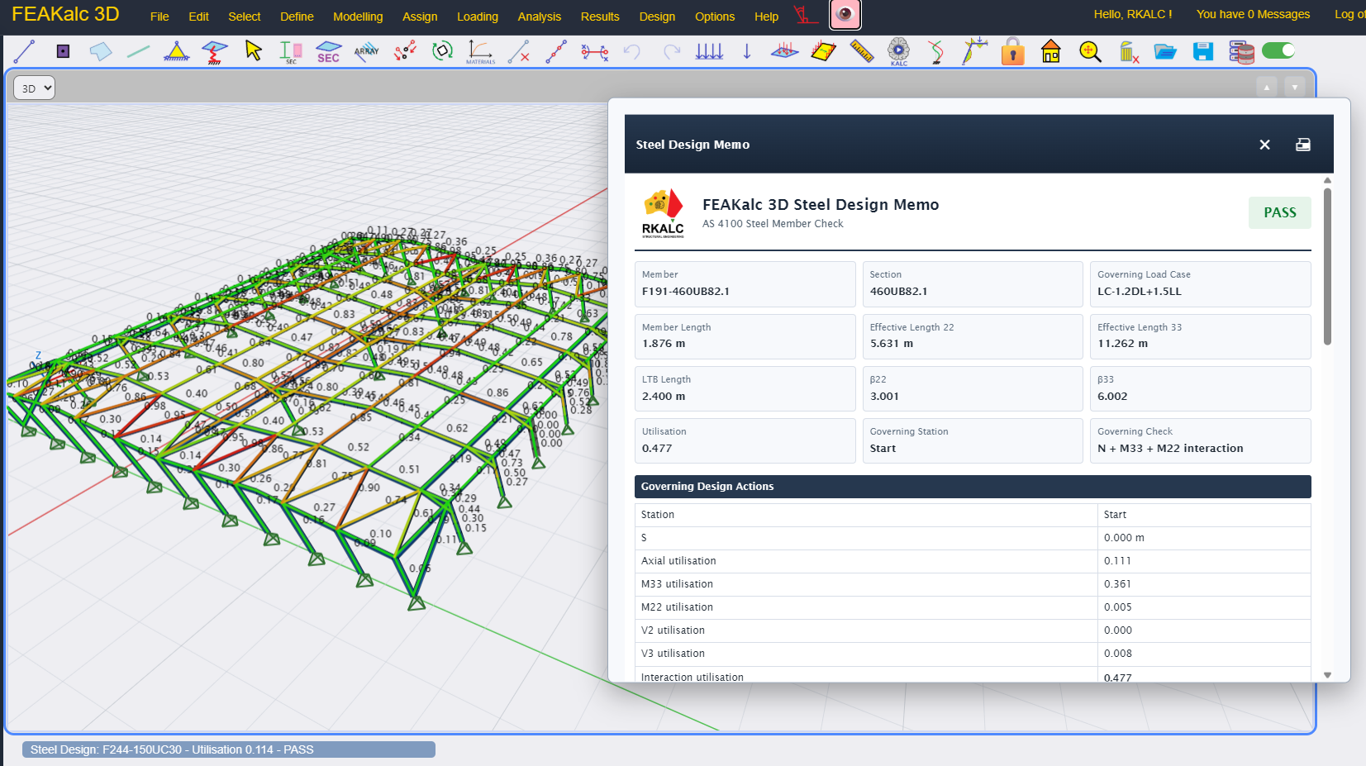This screenshot has width=1366, height=766.
Task: Print the Steel Design Memo
Action: coord(1303,145)
